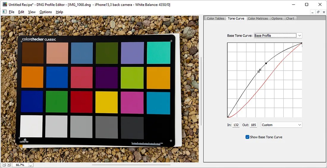Click the cyan patch in third row
The width and height of the screenshot is (327, 168).
point(158,103)
